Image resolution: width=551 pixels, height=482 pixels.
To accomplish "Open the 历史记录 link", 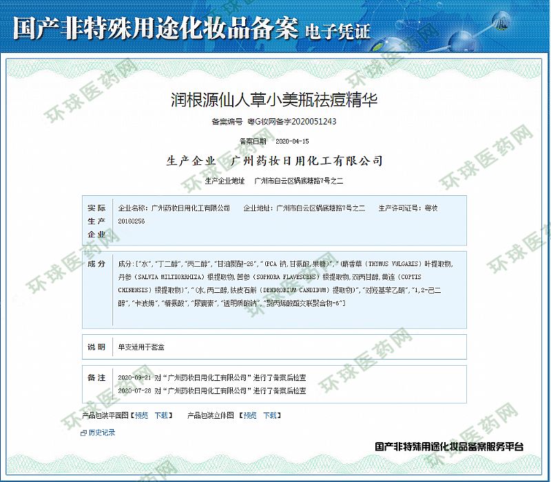I will tap(102, 433).
